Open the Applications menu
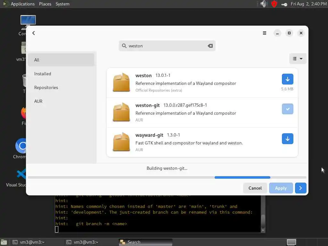 point(23,4)
